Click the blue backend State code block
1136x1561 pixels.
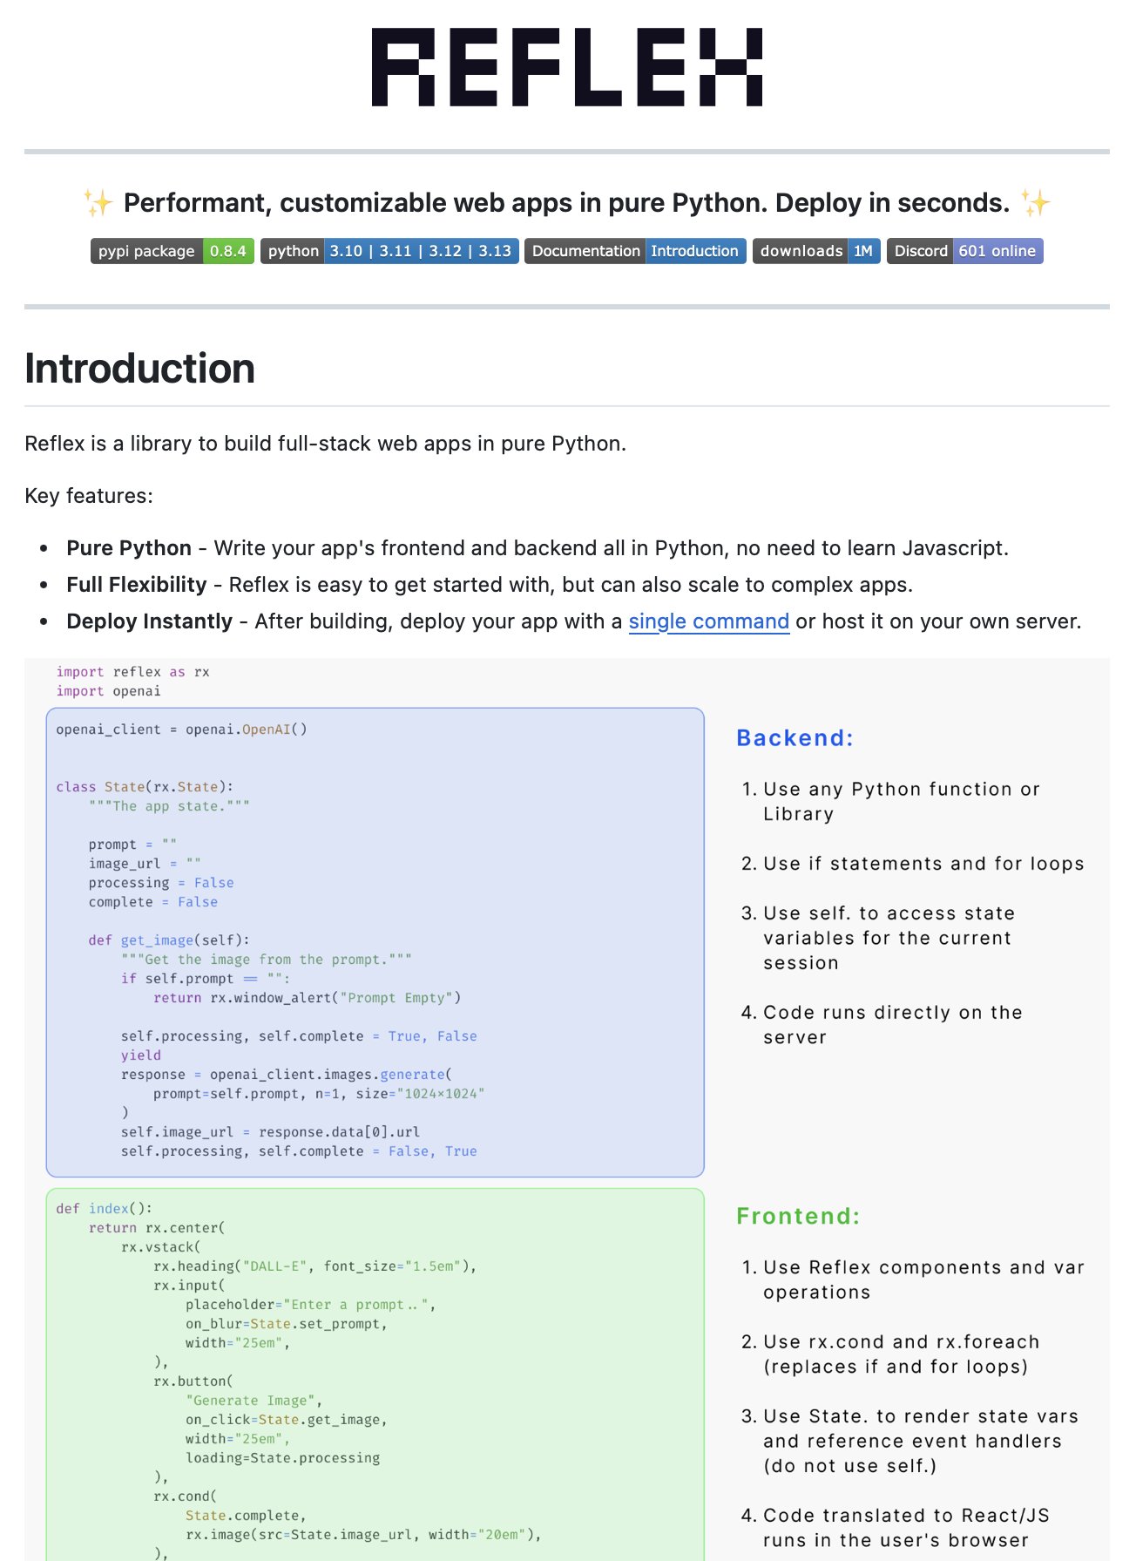(x=375, y=942)
